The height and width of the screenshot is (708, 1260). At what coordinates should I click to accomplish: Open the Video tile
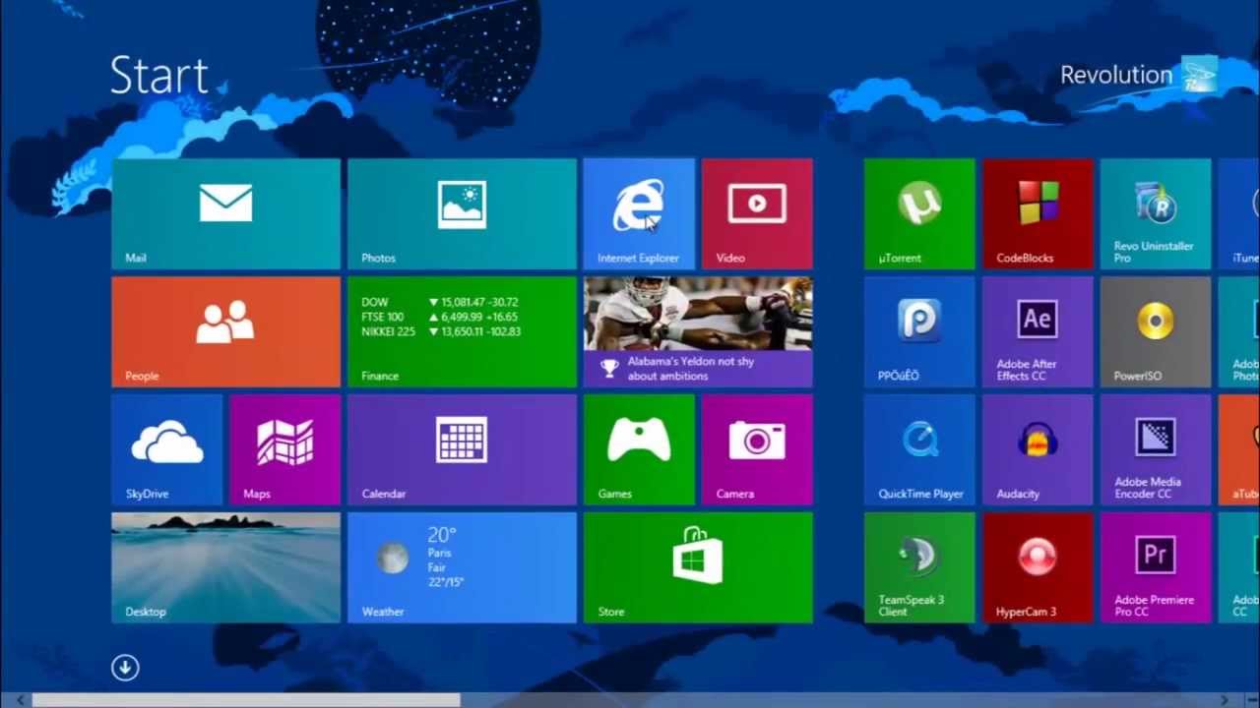point(757,213)
